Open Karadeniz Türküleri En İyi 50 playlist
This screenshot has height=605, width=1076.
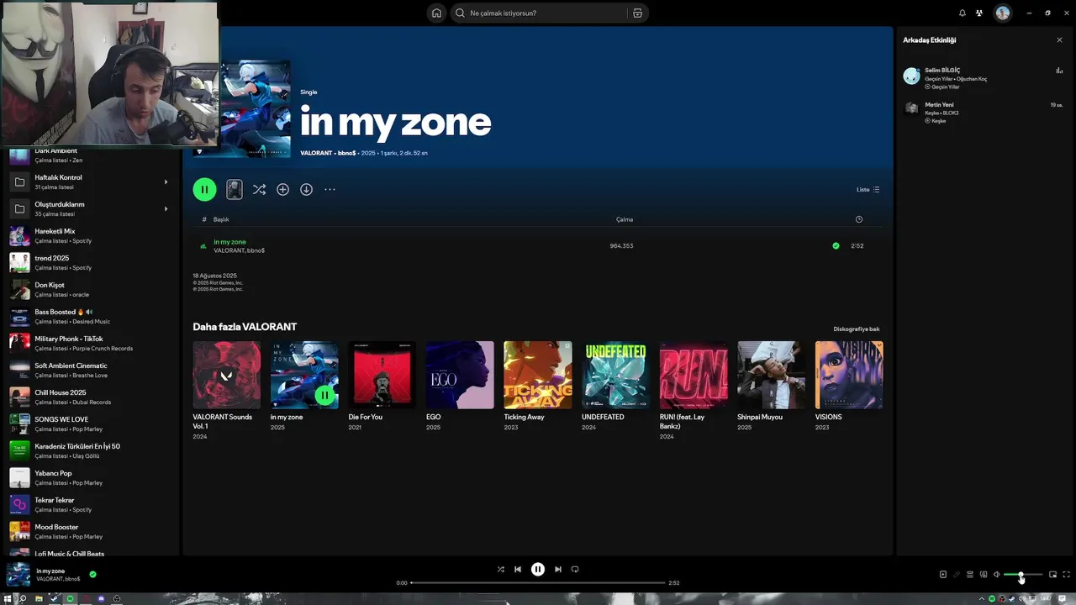(x=89, y=450)
